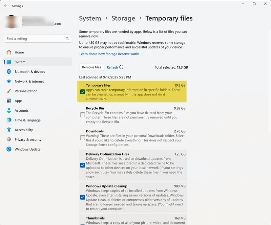Check the Downloads cleanup checkbox

[x=82, y=138]
